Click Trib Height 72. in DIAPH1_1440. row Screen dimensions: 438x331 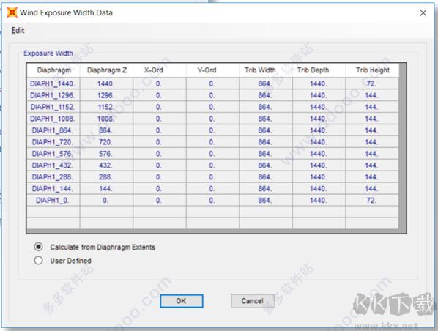tap(372, 83)
